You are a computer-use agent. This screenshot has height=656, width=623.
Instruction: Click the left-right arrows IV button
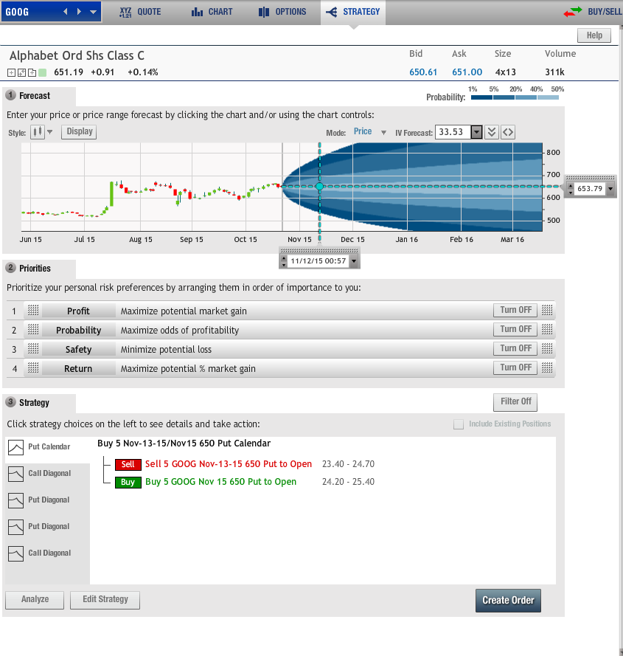[508, 132]
